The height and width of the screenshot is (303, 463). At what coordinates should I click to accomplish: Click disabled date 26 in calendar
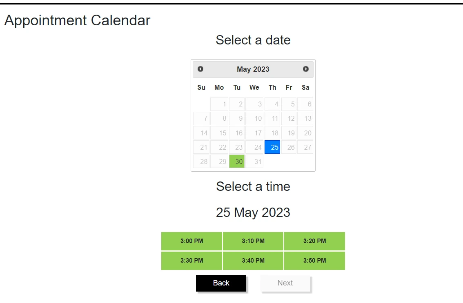coord(289,147)
